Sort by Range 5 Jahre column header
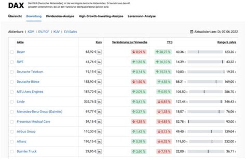 (x=227, y=42)
